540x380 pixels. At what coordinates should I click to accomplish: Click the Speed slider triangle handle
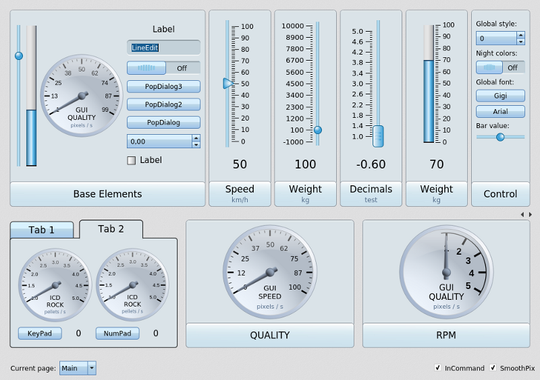[x=228, y=84]
